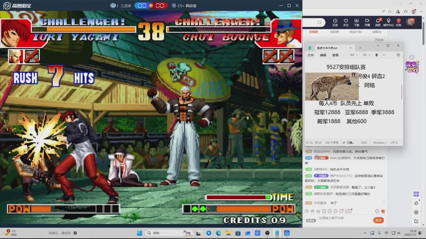Open Windows Start button
The image size is (426, 239).
(140, 233)
